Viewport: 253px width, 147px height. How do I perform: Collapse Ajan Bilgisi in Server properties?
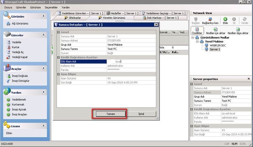(x=192, y=126)
